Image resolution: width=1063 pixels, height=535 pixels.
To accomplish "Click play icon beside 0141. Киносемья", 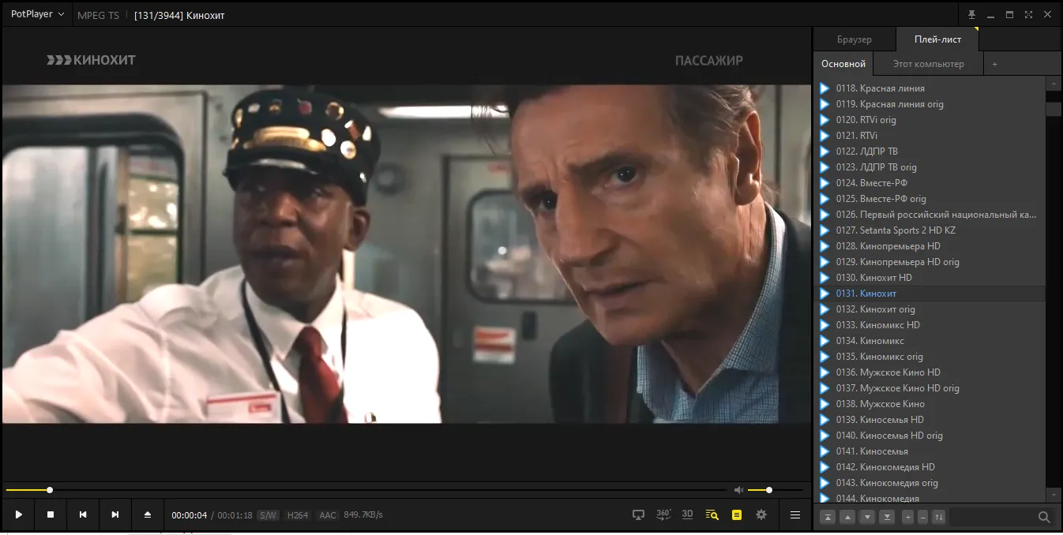I will (824, 451).
